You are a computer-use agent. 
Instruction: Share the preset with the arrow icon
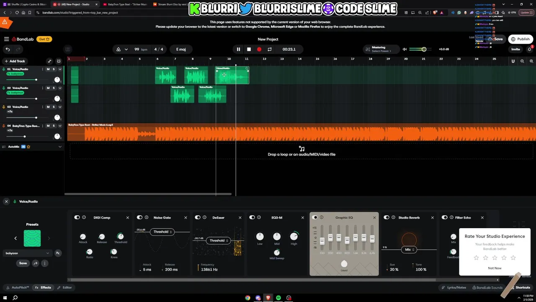36,263
